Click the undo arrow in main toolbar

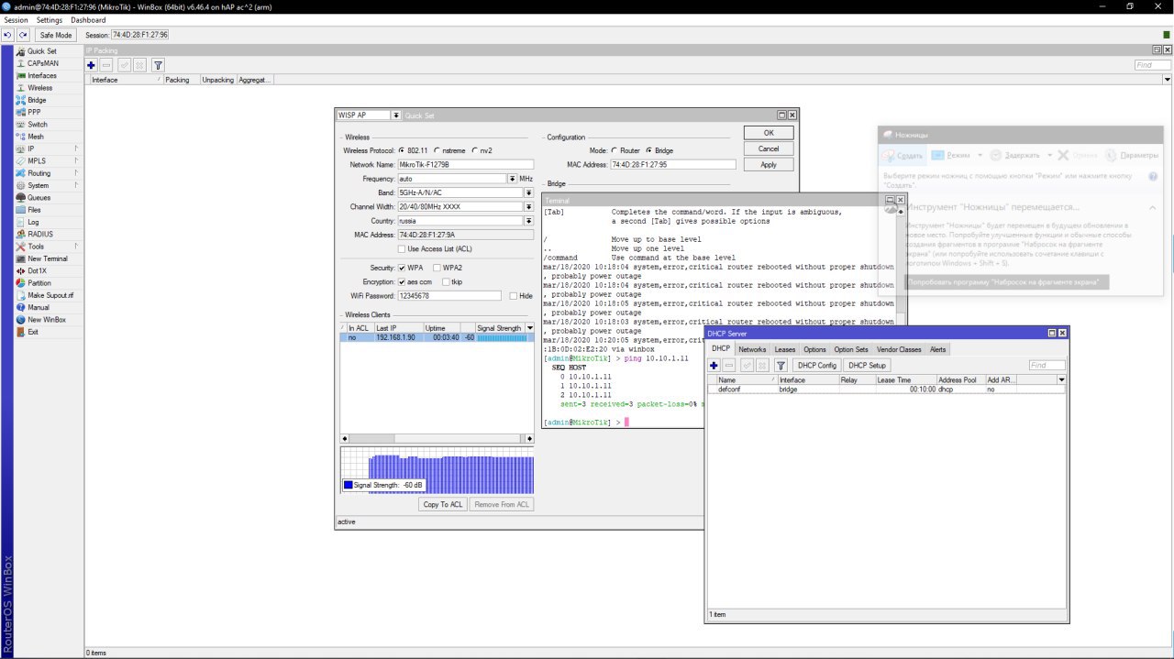(x=8, y=35)
